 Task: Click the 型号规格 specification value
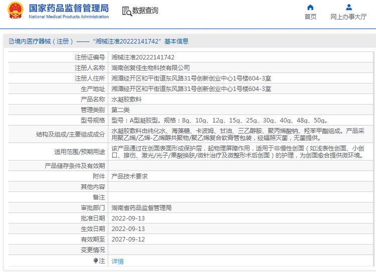click(220, 120)
